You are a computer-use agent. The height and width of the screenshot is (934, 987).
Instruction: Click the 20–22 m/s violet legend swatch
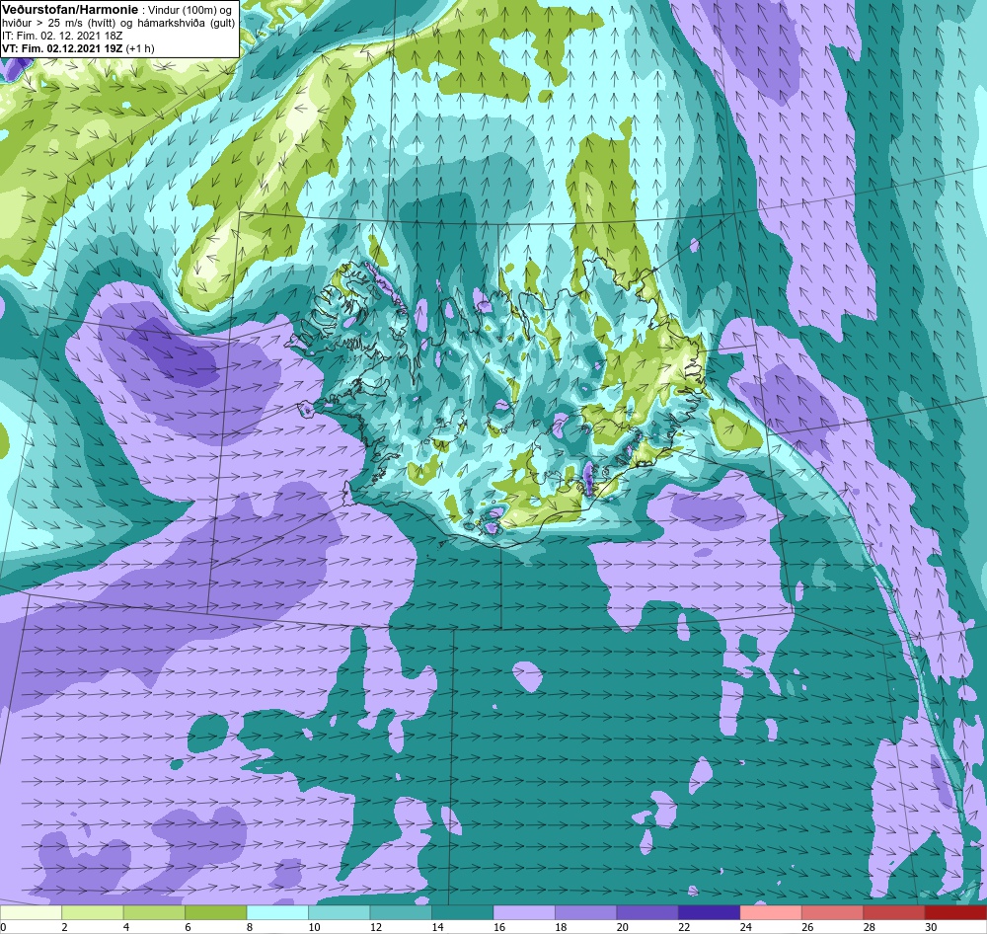coord(647,912)
